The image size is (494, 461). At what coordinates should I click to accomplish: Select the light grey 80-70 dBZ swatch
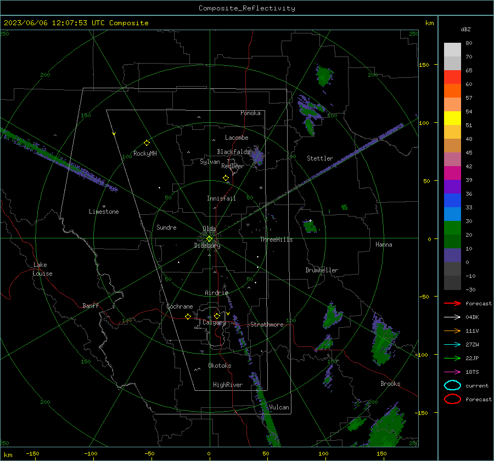click(x=452, y=50)
